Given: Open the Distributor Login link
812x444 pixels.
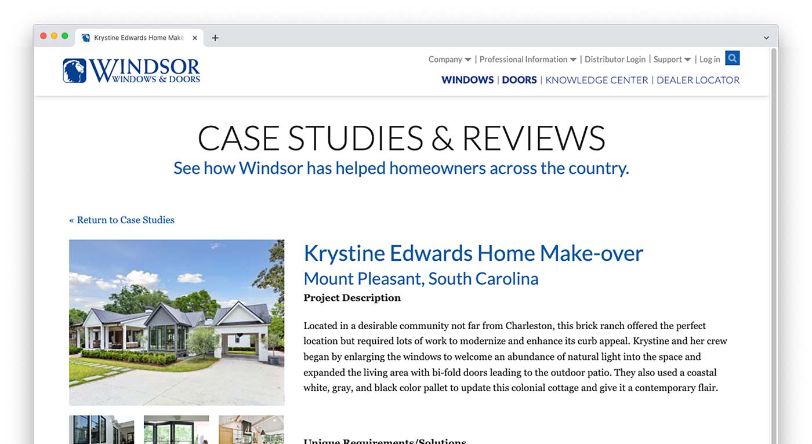Looking at the screenshot, I should pyautogui.click(x=615, y=59).
